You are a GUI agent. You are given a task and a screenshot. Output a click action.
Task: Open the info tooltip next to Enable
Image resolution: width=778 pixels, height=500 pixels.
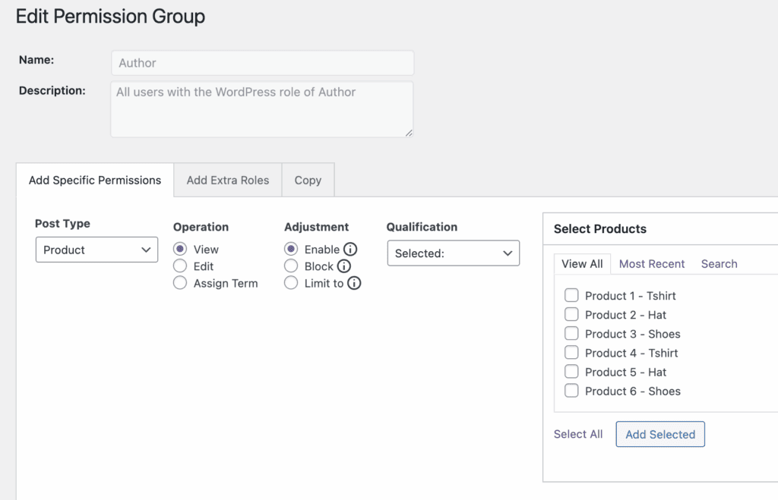tap(349, 249)
